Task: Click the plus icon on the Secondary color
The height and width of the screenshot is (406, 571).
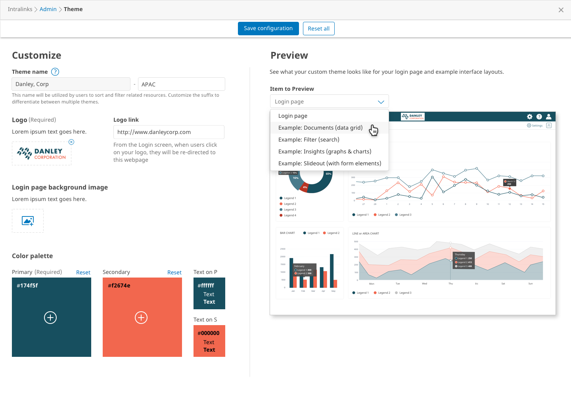Action: [x=141, y=318]
